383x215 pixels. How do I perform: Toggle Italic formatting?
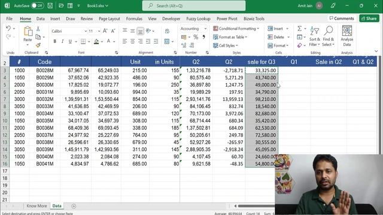[62, 41]
